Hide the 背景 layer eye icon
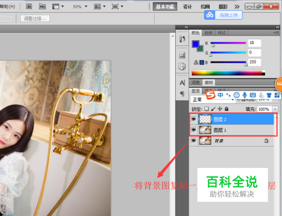 tap(193, 141)
